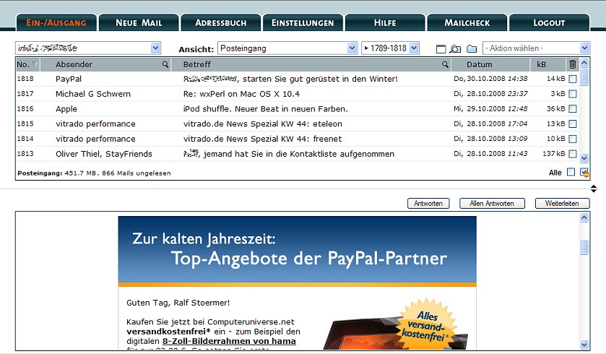The image size is (606, 354).
Task: Click the pane resize arrows icon
Action: (x=594, y=189)
